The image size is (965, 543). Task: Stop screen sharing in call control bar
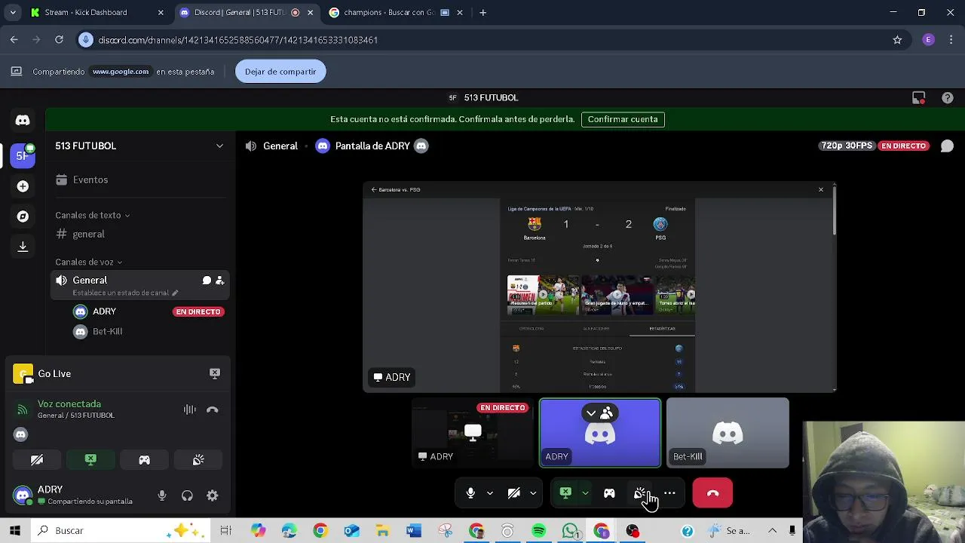tap(565, 493)
